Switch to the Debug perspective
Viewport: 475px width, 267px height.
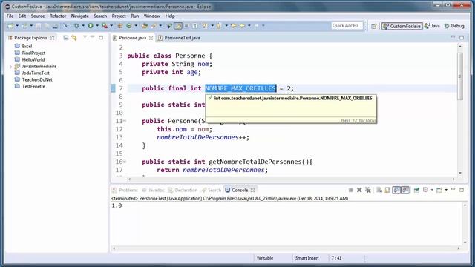pos(454,27)
